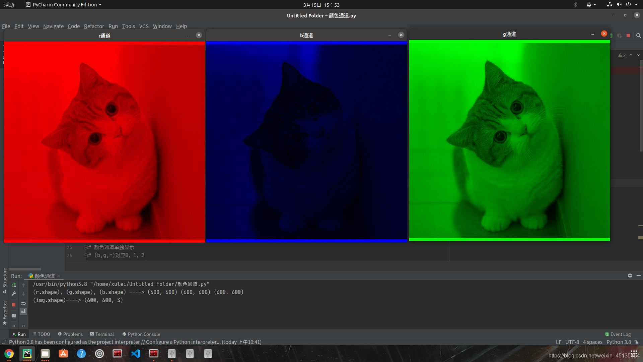Open the Code menu
Image resolution: width=643 pixels, height=362 pixels.
(74, 26)
